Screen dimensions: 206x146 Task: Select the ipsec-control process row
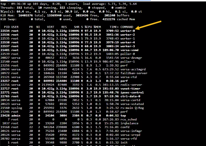(72, 92)
